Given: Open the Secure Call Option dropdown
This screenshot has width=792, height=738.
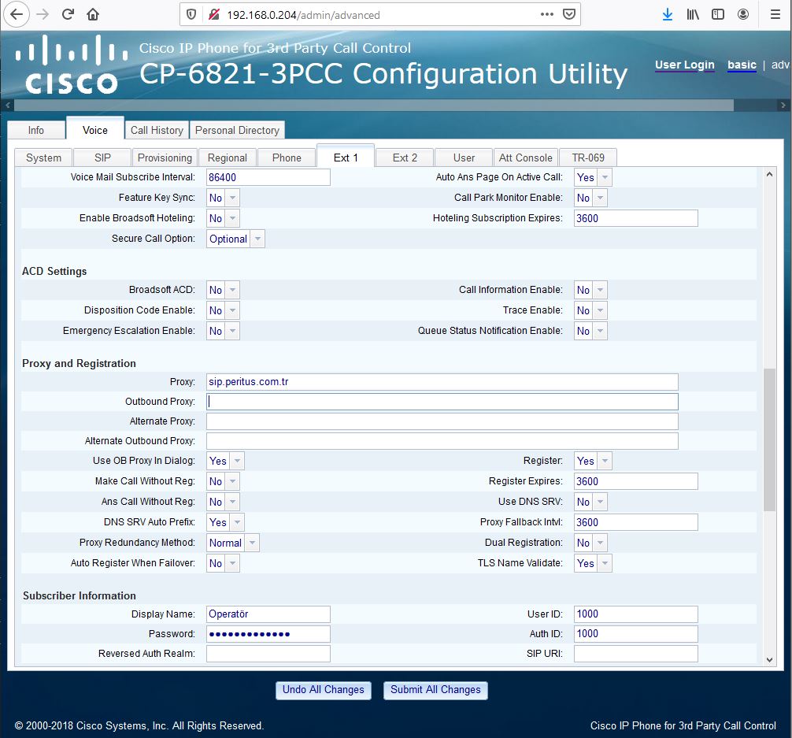Looking at the screenshot, I should tap(235, 239).
